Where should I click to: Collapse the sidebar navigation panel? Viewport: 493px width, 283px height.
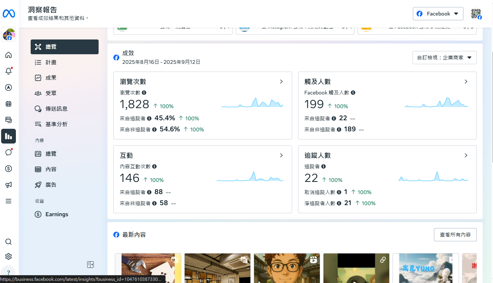90,265
